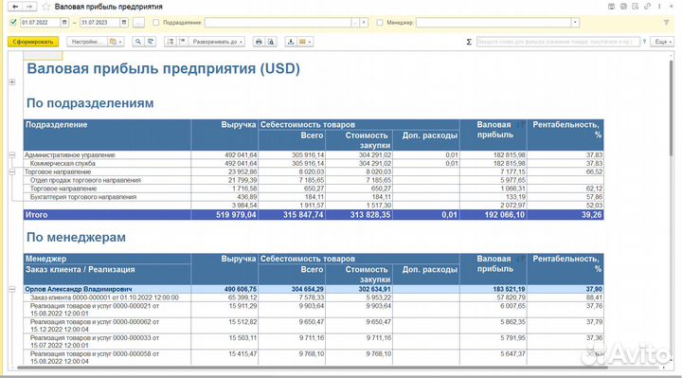
Task: Open calendar for start date 01.07.2022
Action: click(64, 22)
